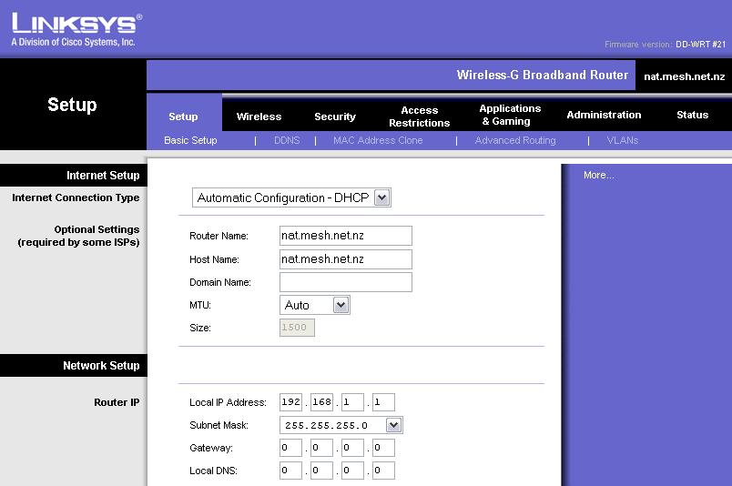The width and height of the screenshot is (732, 486).
Task: Click the Internet Connection Type label
Action: [76, 197]
